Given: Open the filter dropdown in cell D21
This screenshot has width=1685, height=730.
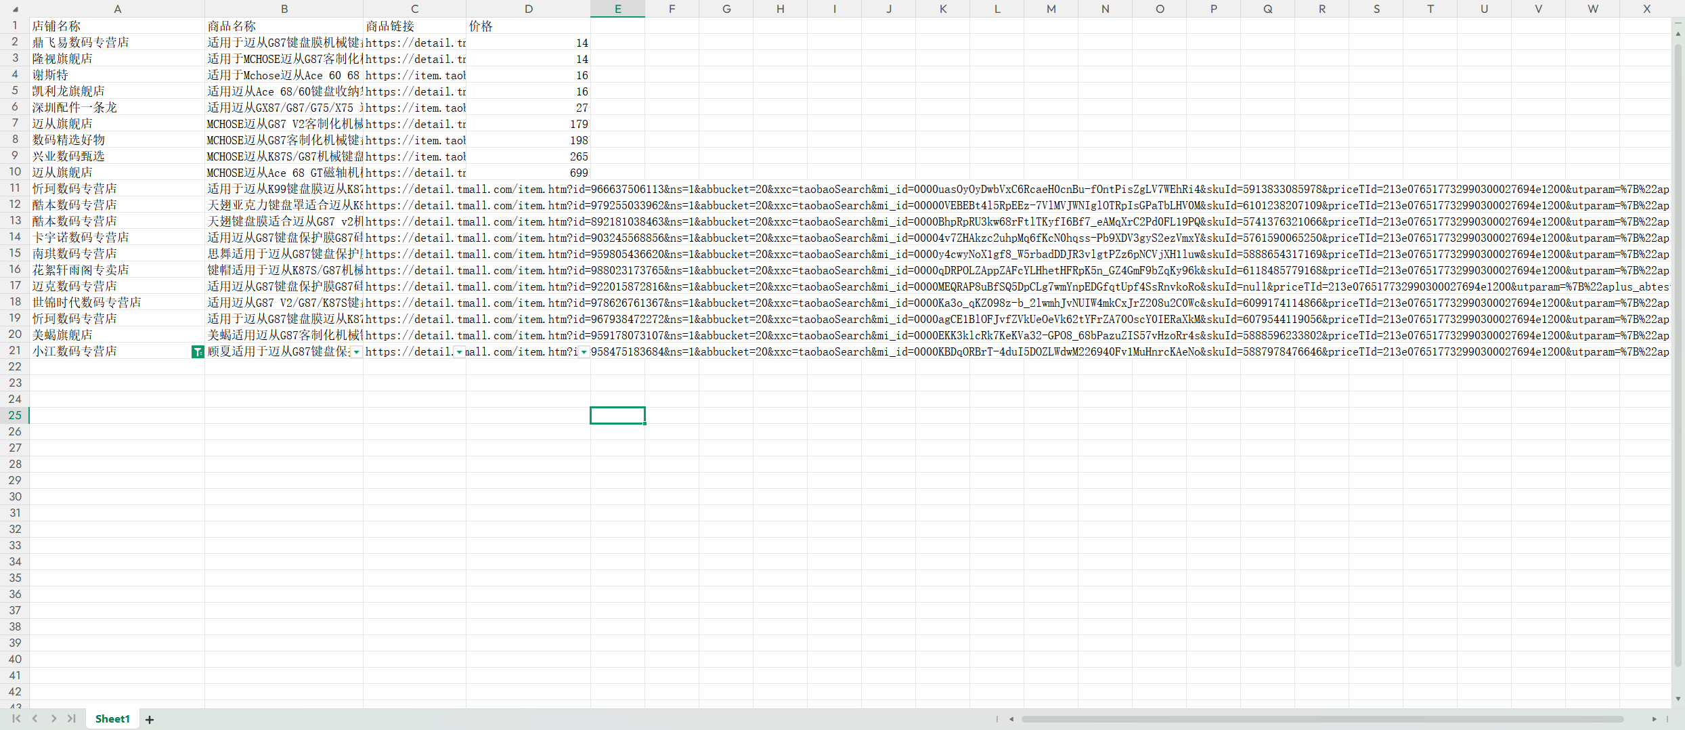Looking at the screenshot, I should coord(584,351).
